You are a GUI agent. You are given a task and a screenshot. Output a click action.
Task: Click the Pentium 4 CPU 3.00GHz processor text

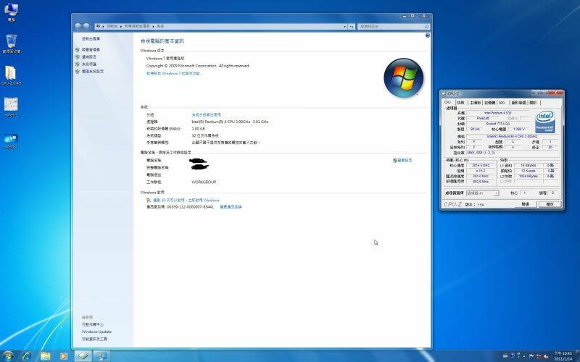230,122
